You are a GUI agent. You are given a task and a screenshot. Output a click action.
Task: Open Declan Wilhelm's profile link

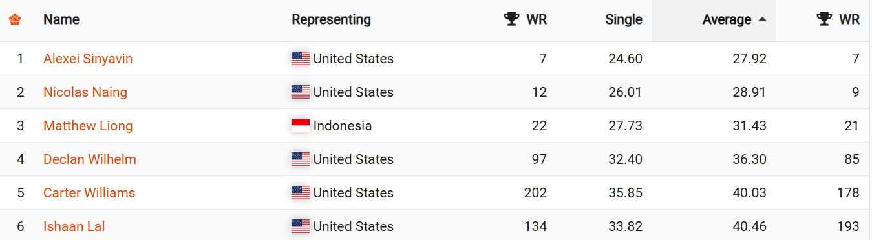point(90,159)
